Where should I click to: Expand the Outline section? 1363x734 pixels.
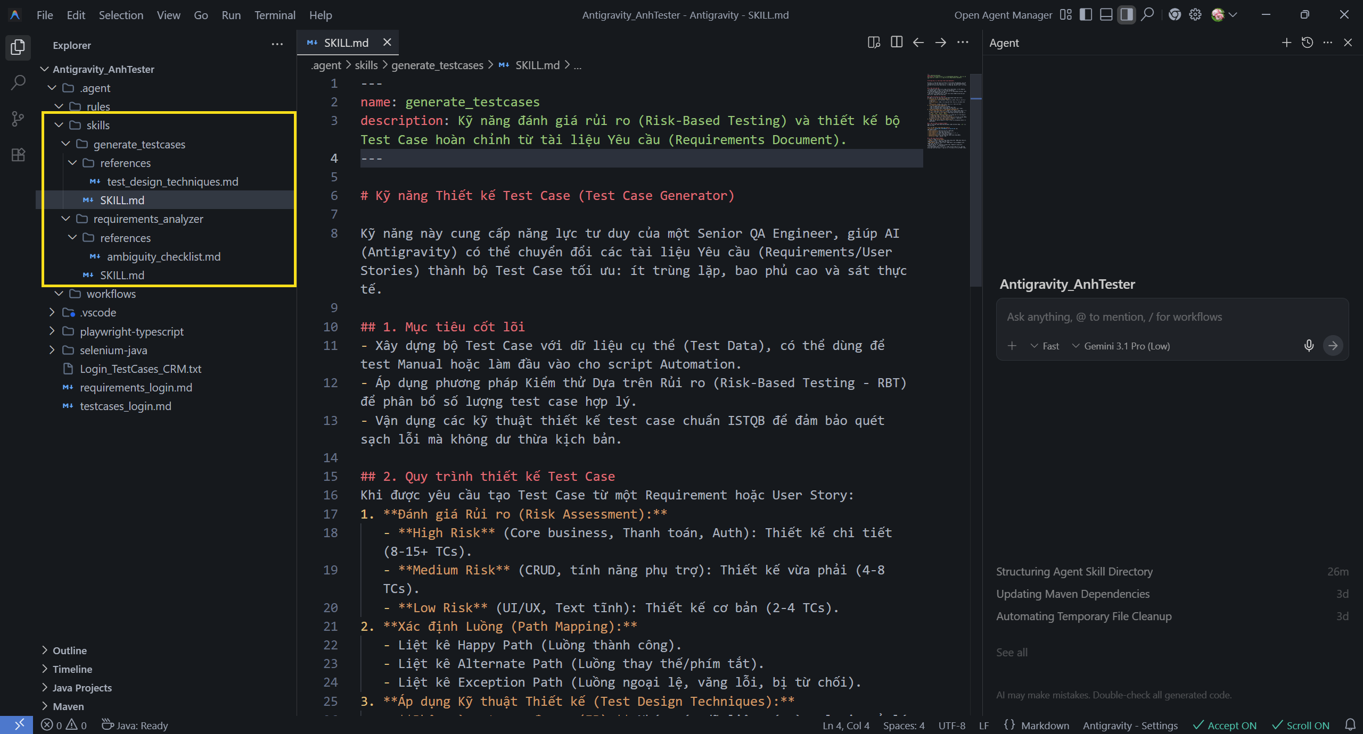[x=69, y=650]
